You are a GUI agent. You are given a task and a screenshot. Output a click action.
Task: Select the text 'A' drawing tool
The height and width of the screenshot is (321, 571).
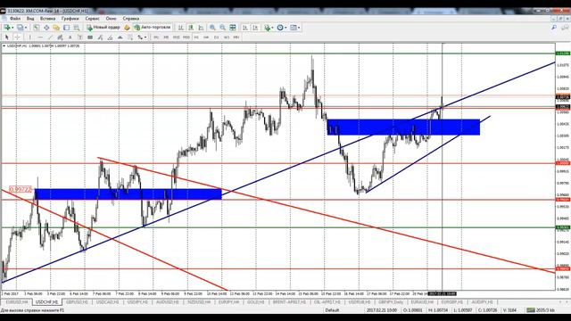coord(70,37)
